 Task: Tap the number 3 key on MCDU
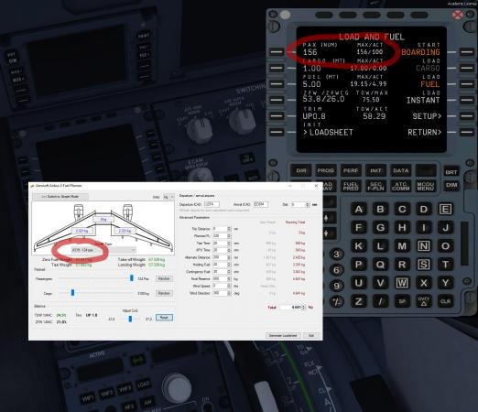[336, 254]
